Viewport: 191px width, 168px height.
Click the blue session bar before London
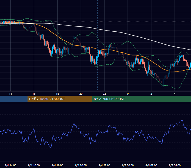coord(14,99)
